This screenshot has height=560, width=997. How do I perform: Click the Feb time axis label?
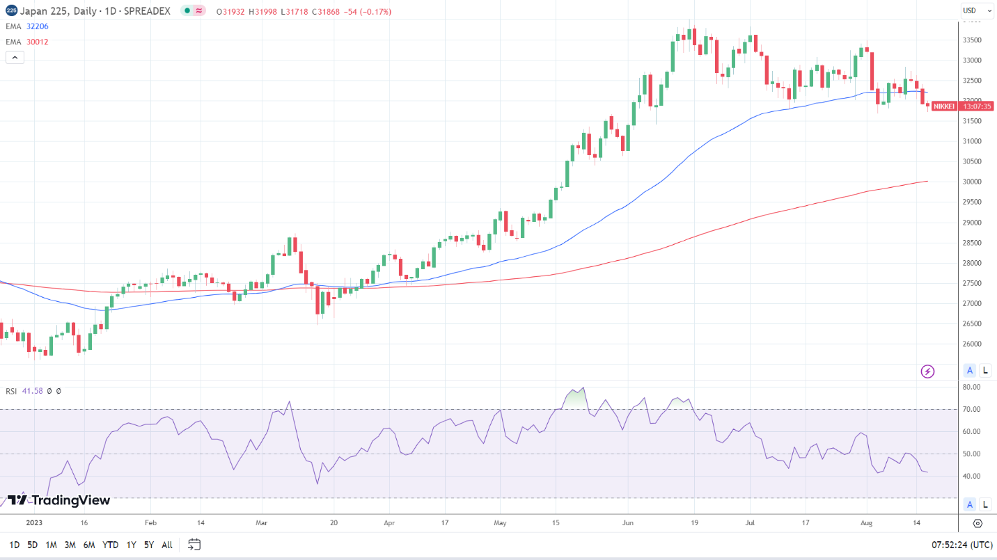click(150, 522)
